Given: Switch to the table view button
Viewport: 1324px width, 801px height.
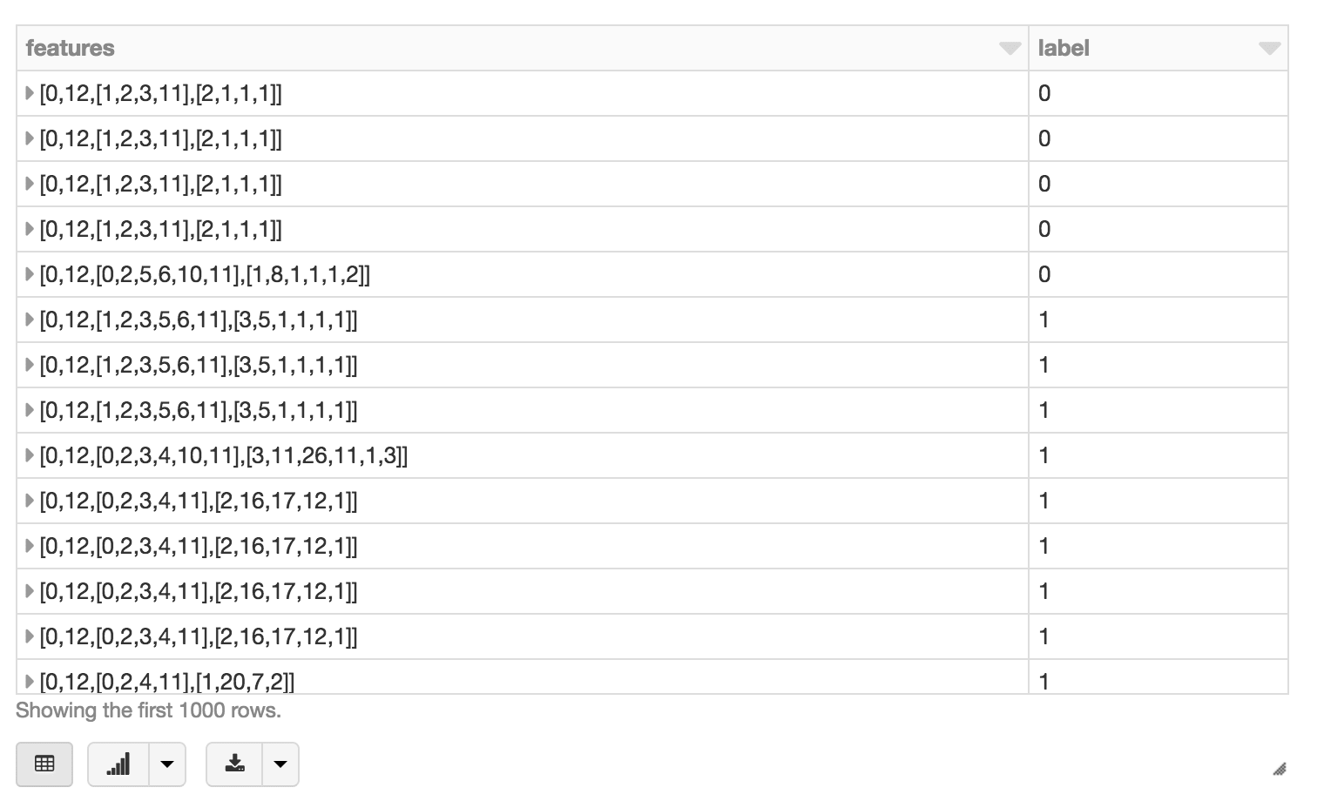Looking at the screenshot, I should pyautogui.click(x=44, y=764).
